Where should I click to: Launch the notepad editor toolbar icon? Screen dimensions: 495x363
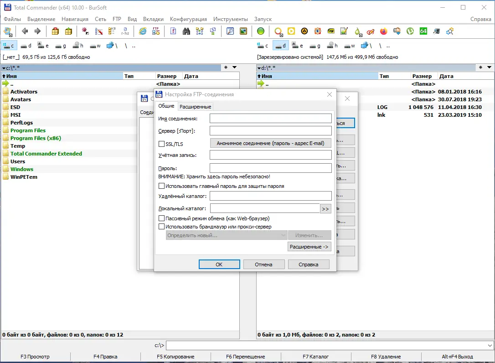[x=344, y=31]
